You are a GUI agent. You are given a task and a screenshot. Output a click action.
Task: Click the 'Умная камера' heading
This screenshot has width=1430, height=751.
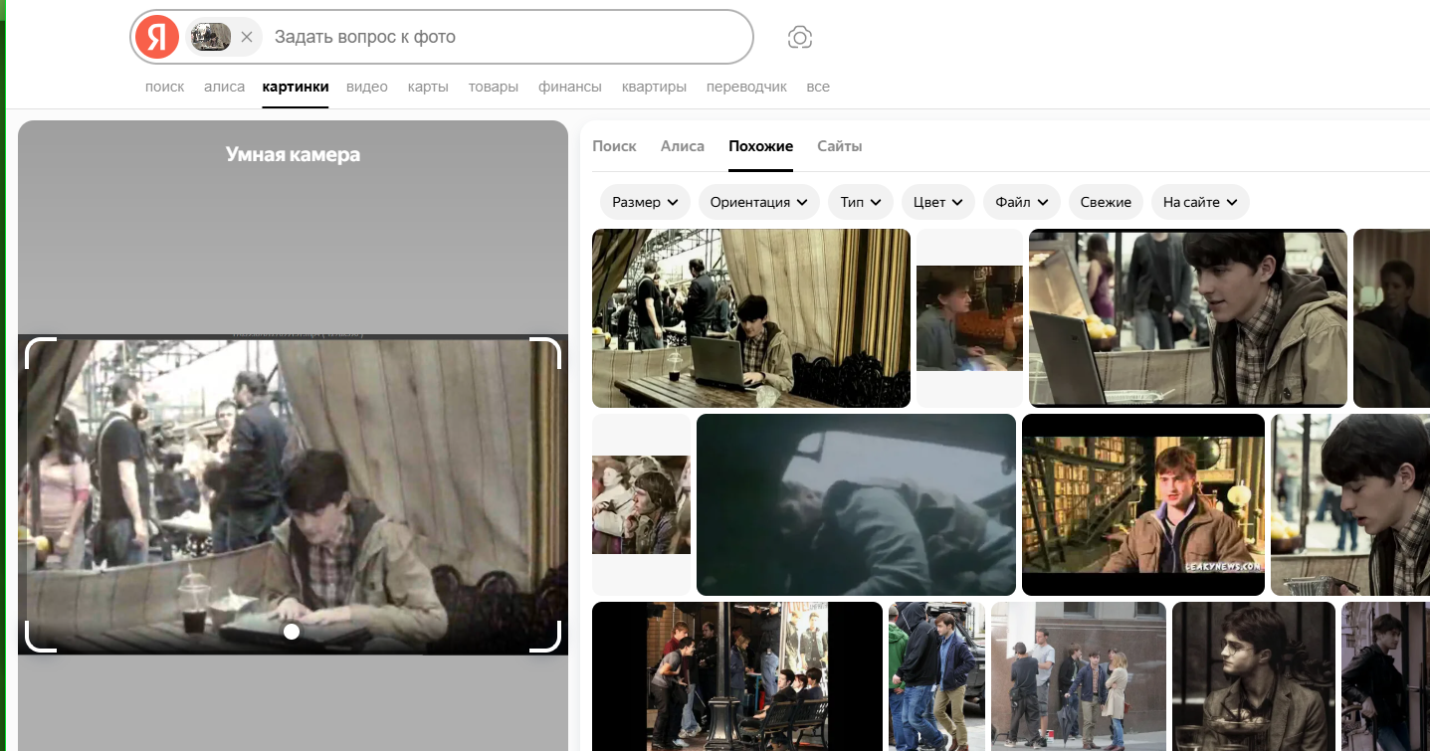pyautogui.click(x=293, y=154)
